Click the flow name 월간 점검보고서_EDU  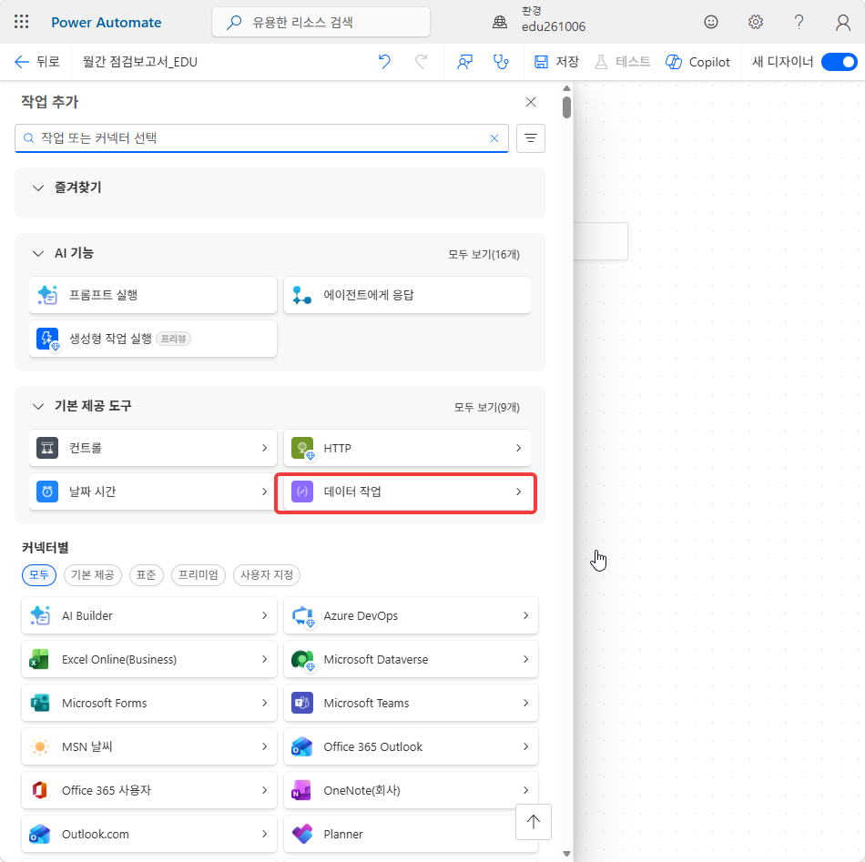click(x=140, y=62)
